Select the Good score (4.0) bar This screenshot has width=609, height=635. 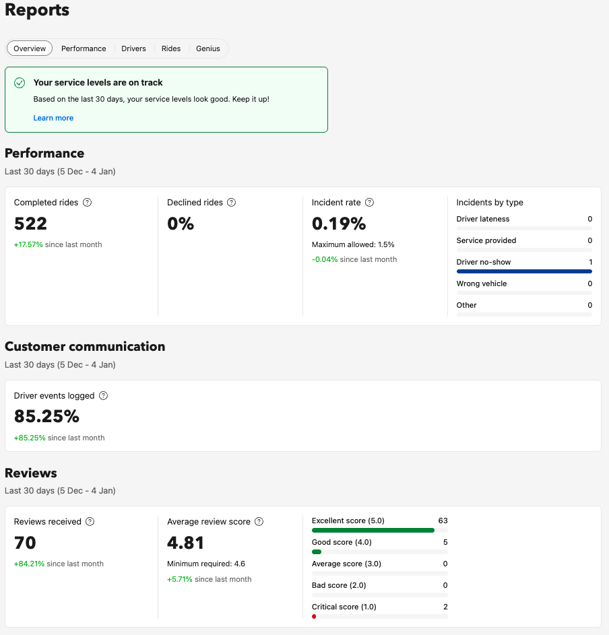point(317,552)
